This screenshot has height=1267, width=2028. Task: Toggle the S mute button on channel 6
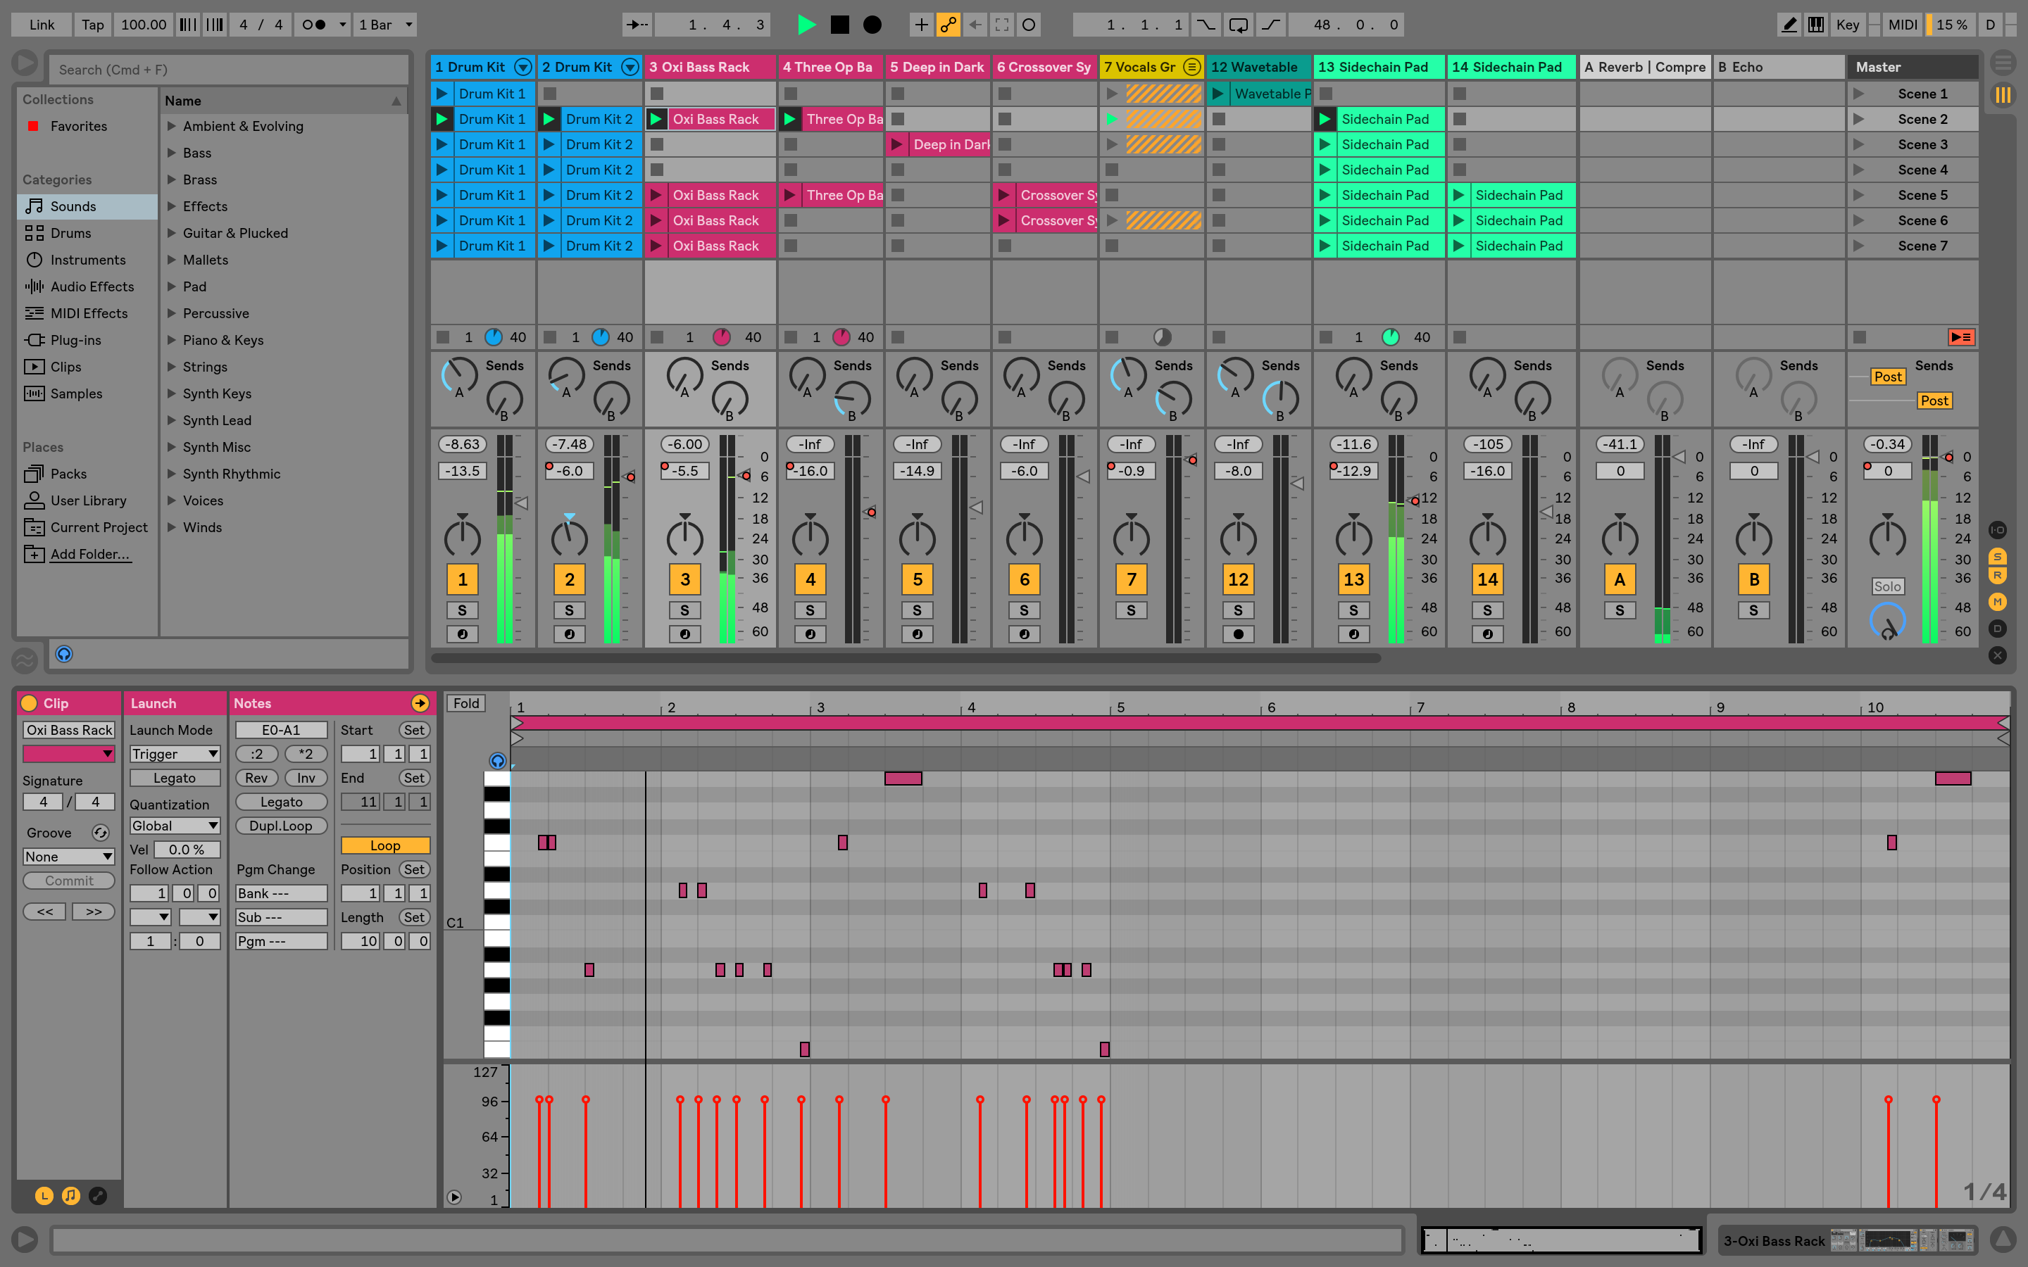click(x=1023, y=609)
